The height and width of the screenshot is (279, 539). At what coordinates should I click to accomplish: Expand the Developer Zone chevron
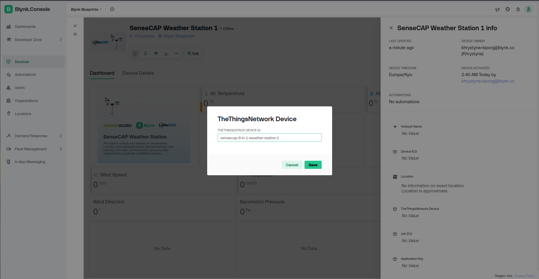61,40
